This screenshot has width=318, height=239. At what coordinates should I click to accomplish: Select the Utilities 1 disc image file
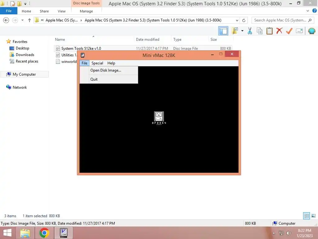(x=66, y=55)
